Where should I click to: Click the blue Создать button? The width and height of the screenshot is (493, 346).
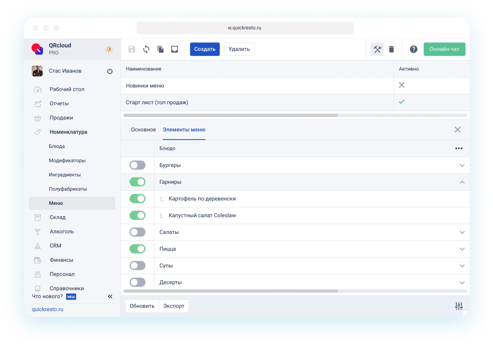(x=205, y=49)
